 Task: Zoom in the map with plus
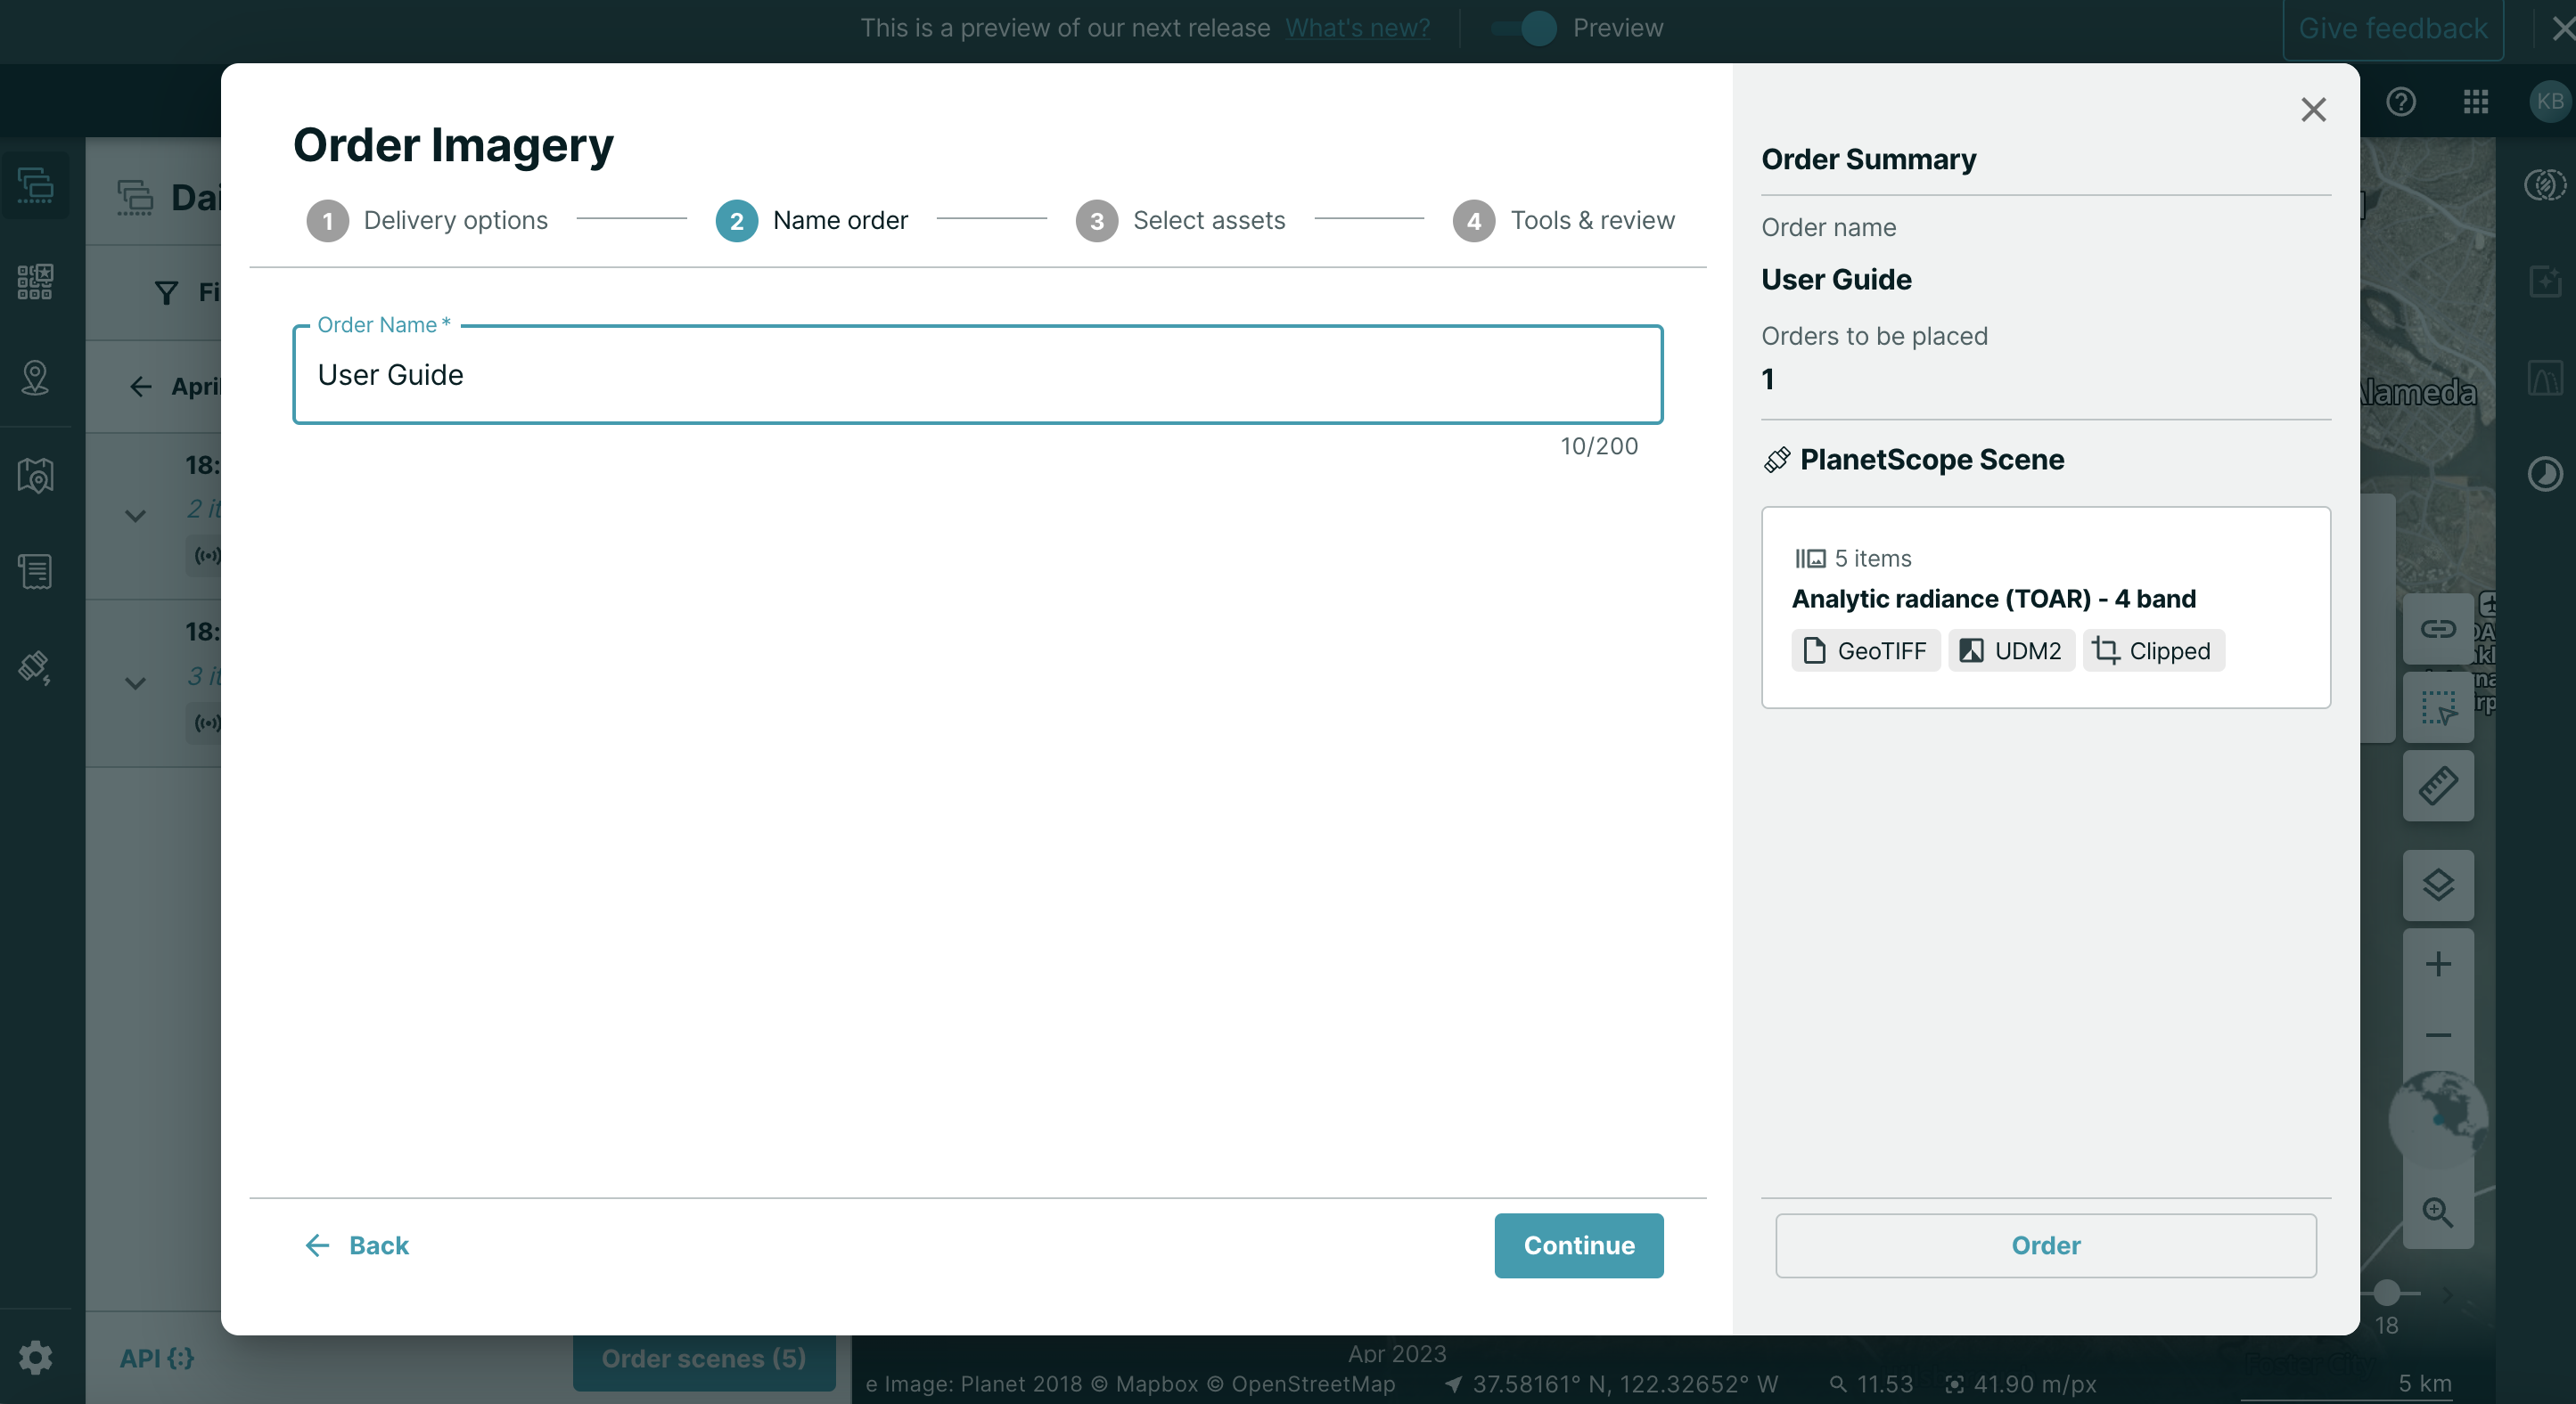(x=2437, y=963)
